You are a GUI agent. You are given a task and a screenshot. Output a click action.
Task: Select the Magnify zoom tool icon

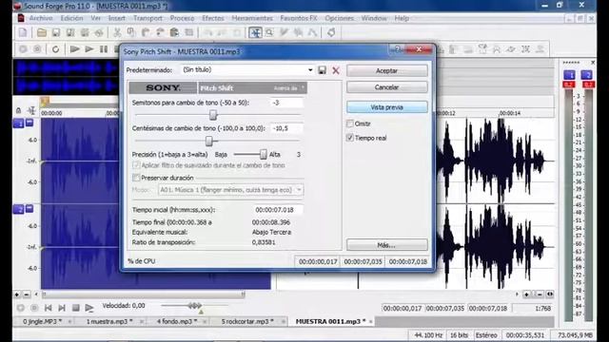point(269,33)
